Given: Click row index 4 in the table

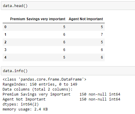Looking at the screenshot, I should [5, 57].
